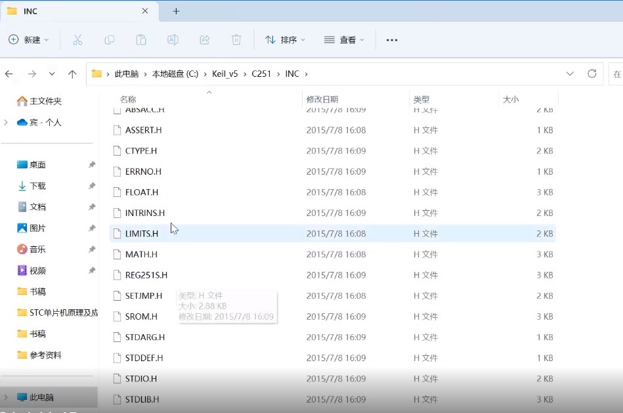Screen dimensions: 623x413
Task: Open the 查看更多 (...) overflow menu
Action: point(391,40)
